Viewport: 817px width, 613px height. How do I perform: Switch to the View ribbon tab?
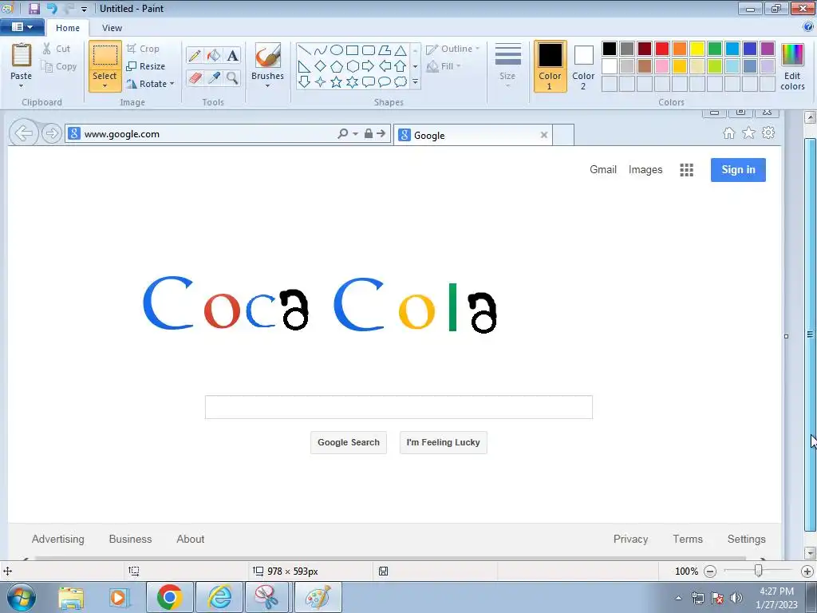click(112, 28)
